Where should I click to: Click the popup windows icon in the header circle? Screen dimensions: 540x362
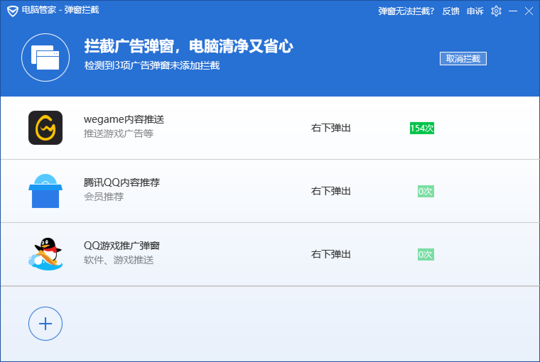(x=45, y=57)
